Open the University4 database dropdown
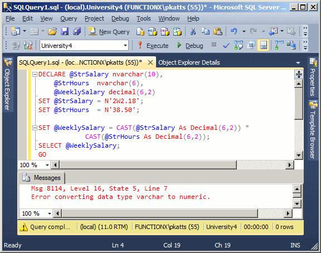Screen dimensions: 321x253 tap(84, 46)
